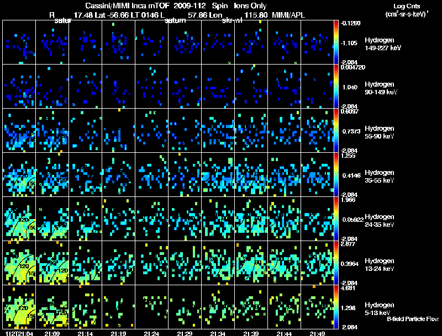Click the Hydrogen 13-24 keV color bar
Image resolution: width=442 pixels, height=336 pixels.
click(x=336, y=263)
